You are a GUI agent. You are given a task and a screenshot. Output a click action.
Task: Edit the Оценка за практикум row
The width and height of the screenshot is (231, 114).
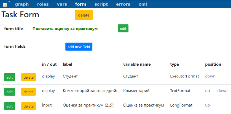(10, 106)
